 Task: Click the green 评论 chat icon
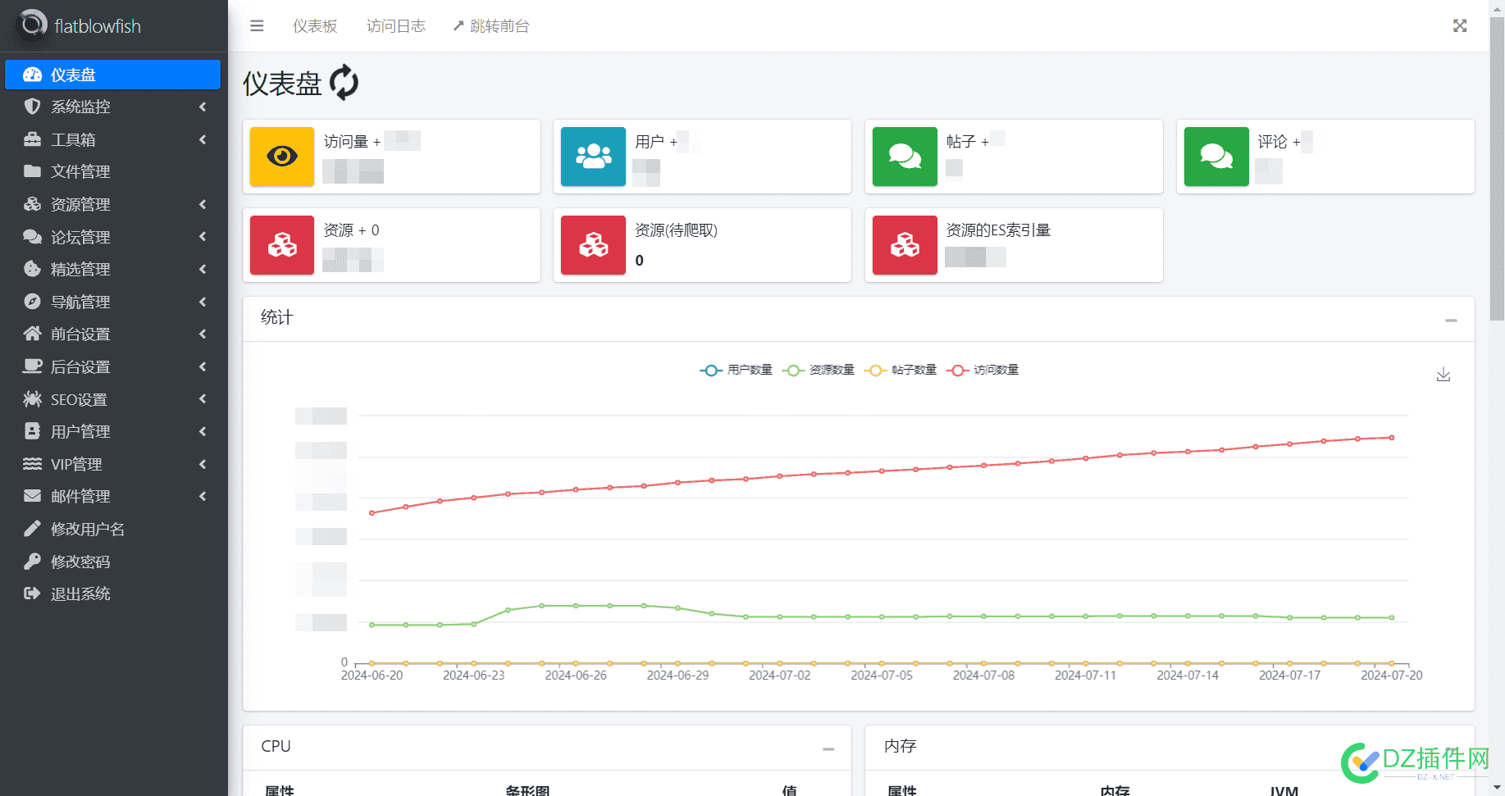1216,157
